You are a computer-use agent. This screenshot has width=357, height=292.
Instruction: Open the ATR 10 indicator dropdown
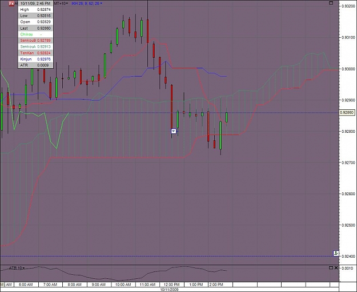17,268
